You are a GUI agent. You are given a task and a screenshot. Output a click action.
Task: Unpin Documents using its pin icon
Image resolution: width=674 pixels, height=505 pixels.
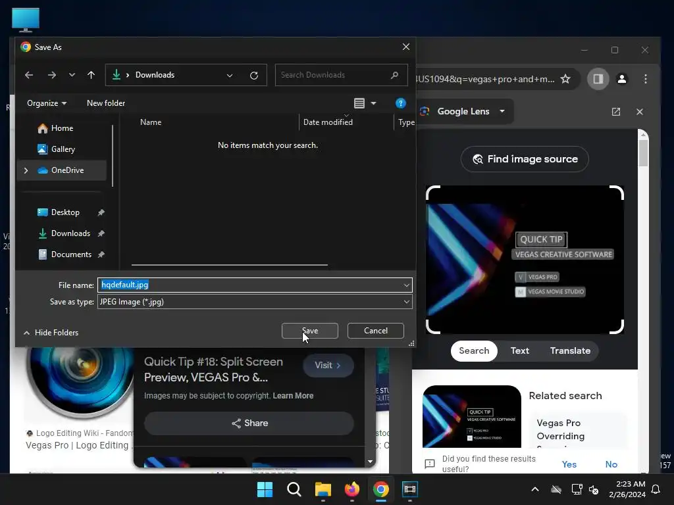[101, 254]
